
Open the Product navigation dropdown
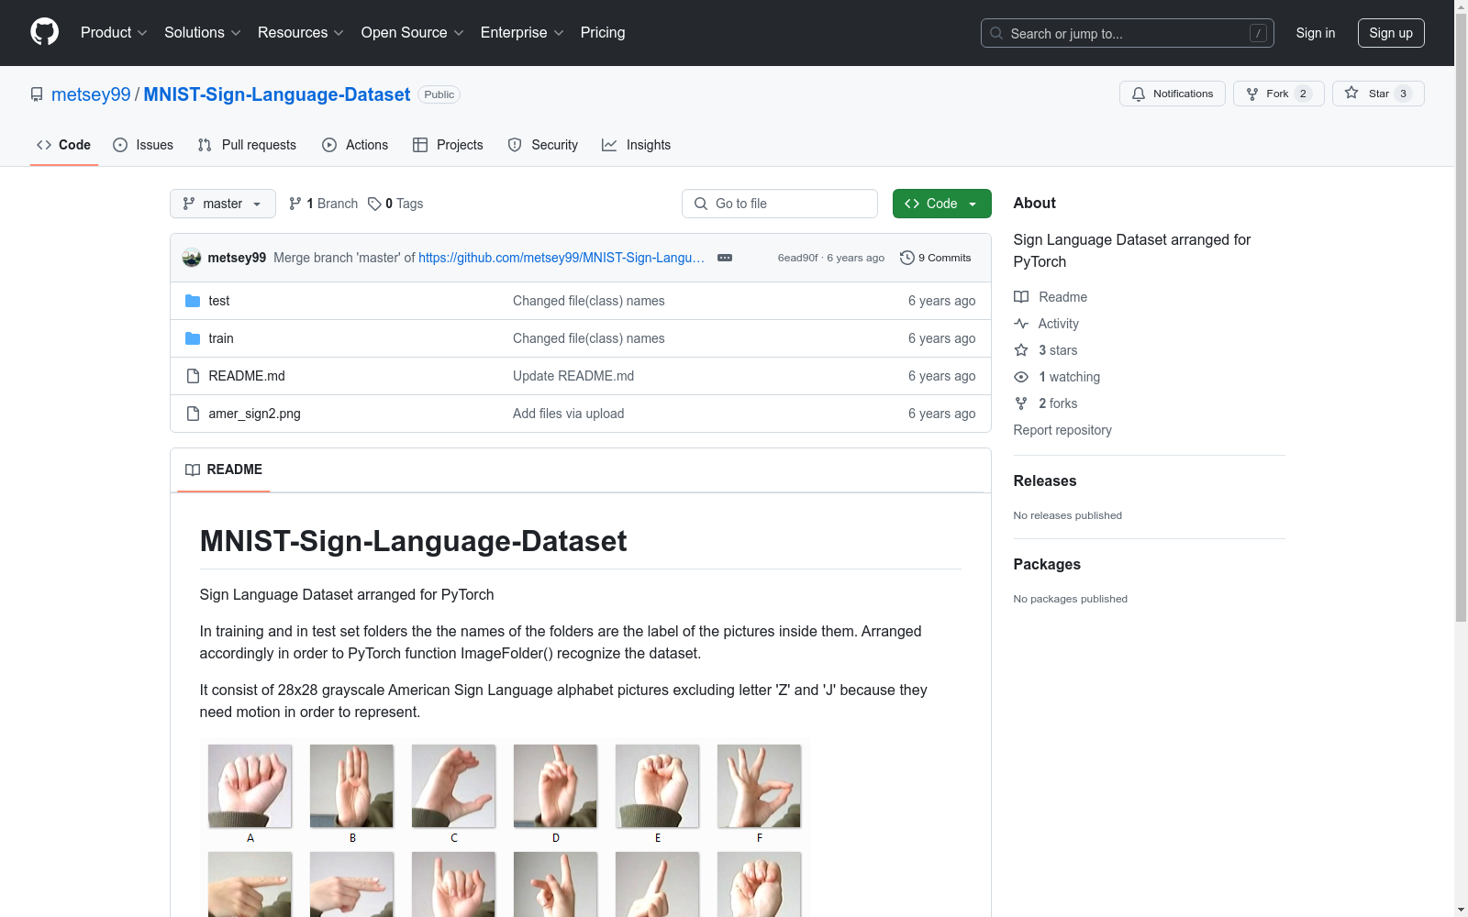point(113,32)
